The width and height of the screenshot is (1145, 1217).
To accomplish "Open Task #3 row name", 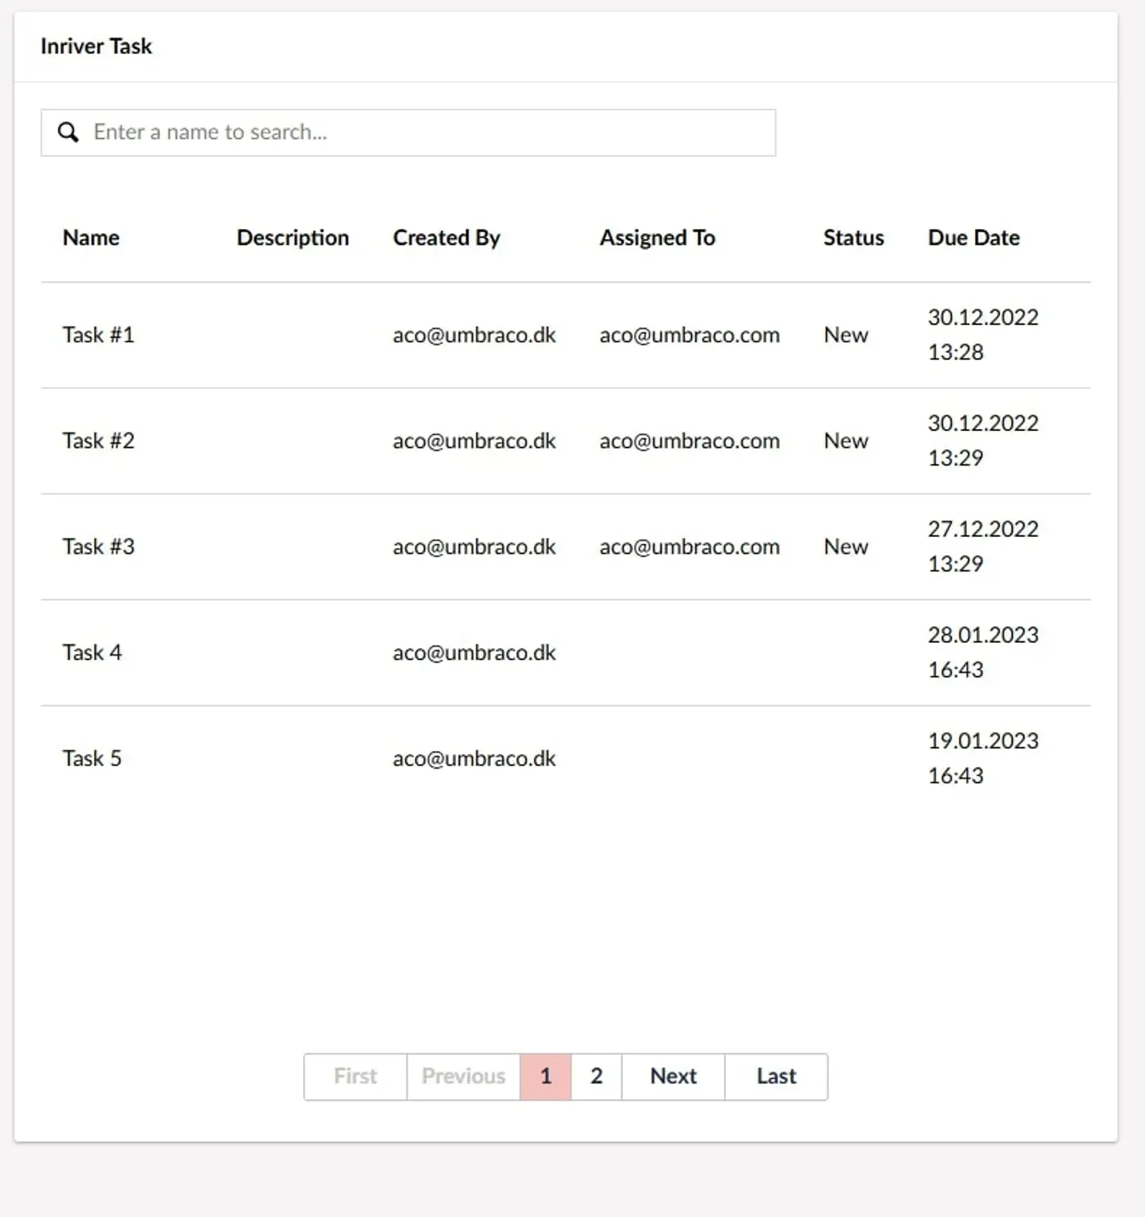I will [x=99, y=547].
